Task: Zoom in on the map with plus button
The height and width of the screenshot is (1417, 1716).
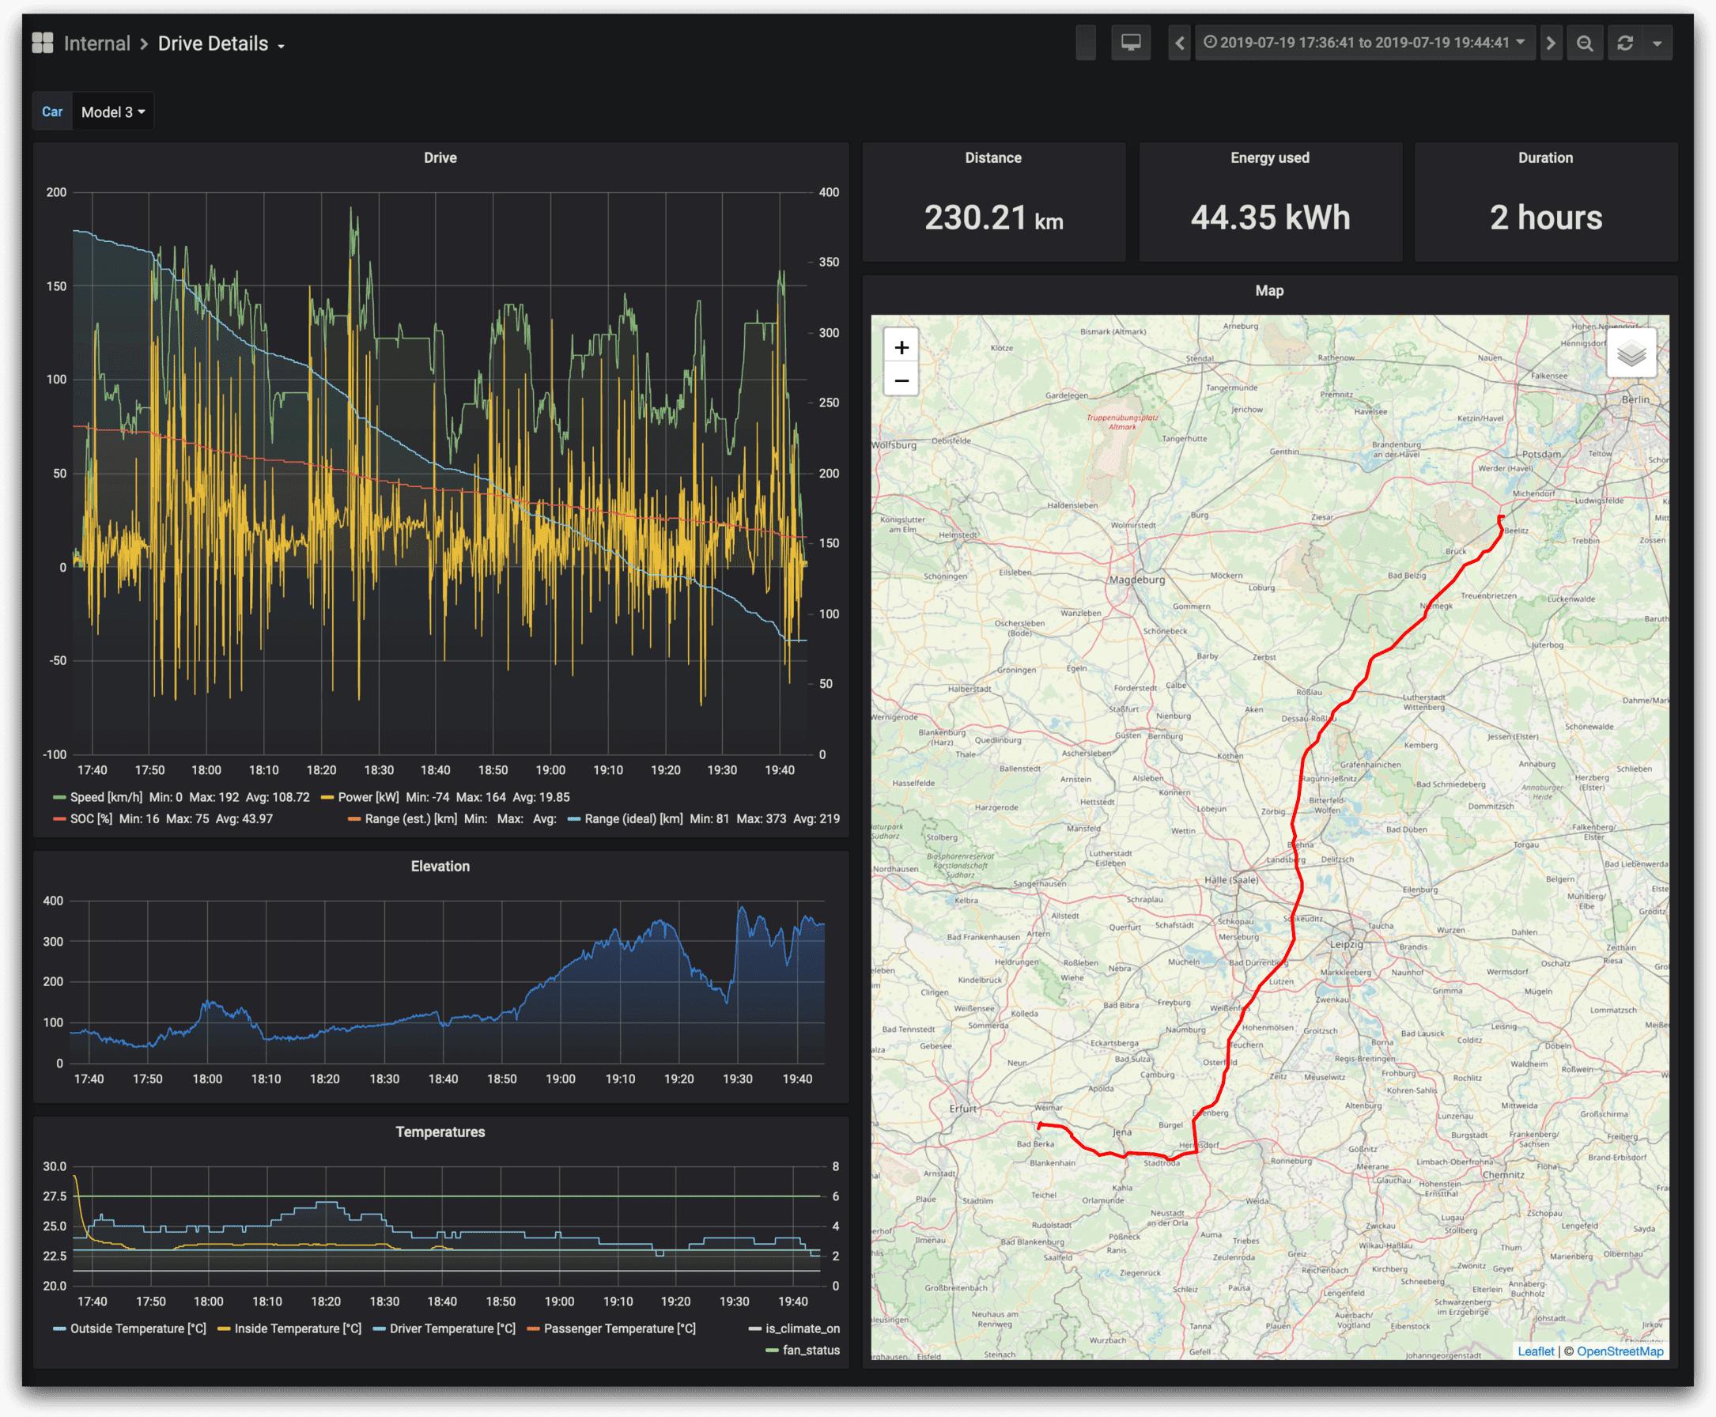Action: (x=901, y=348)
